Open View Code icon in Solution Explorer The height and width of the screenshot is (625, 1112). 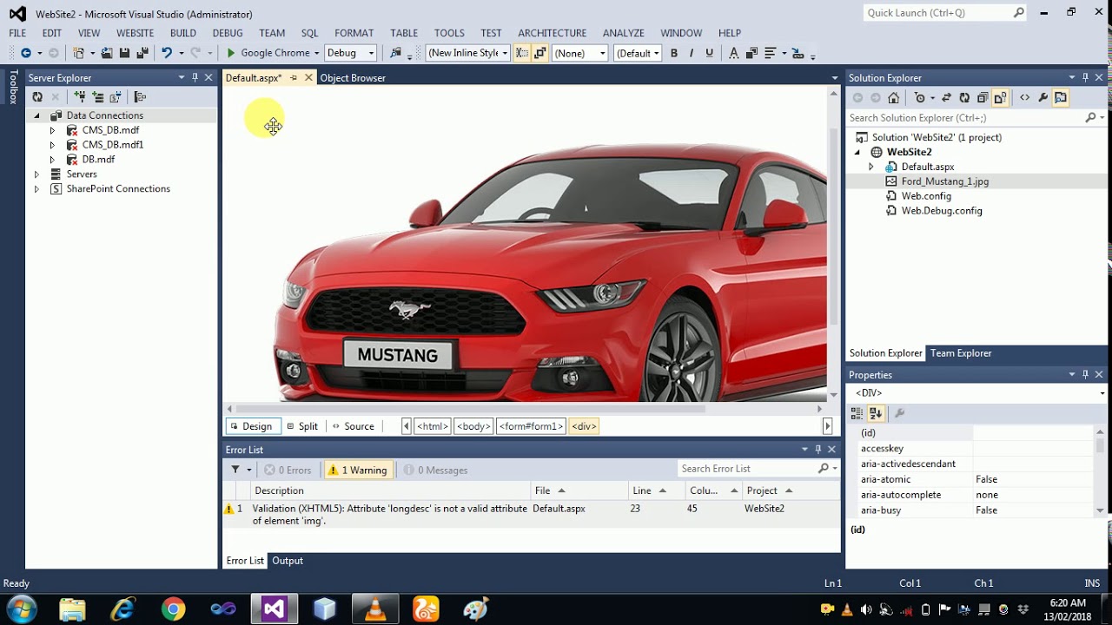click(1025, 98)
